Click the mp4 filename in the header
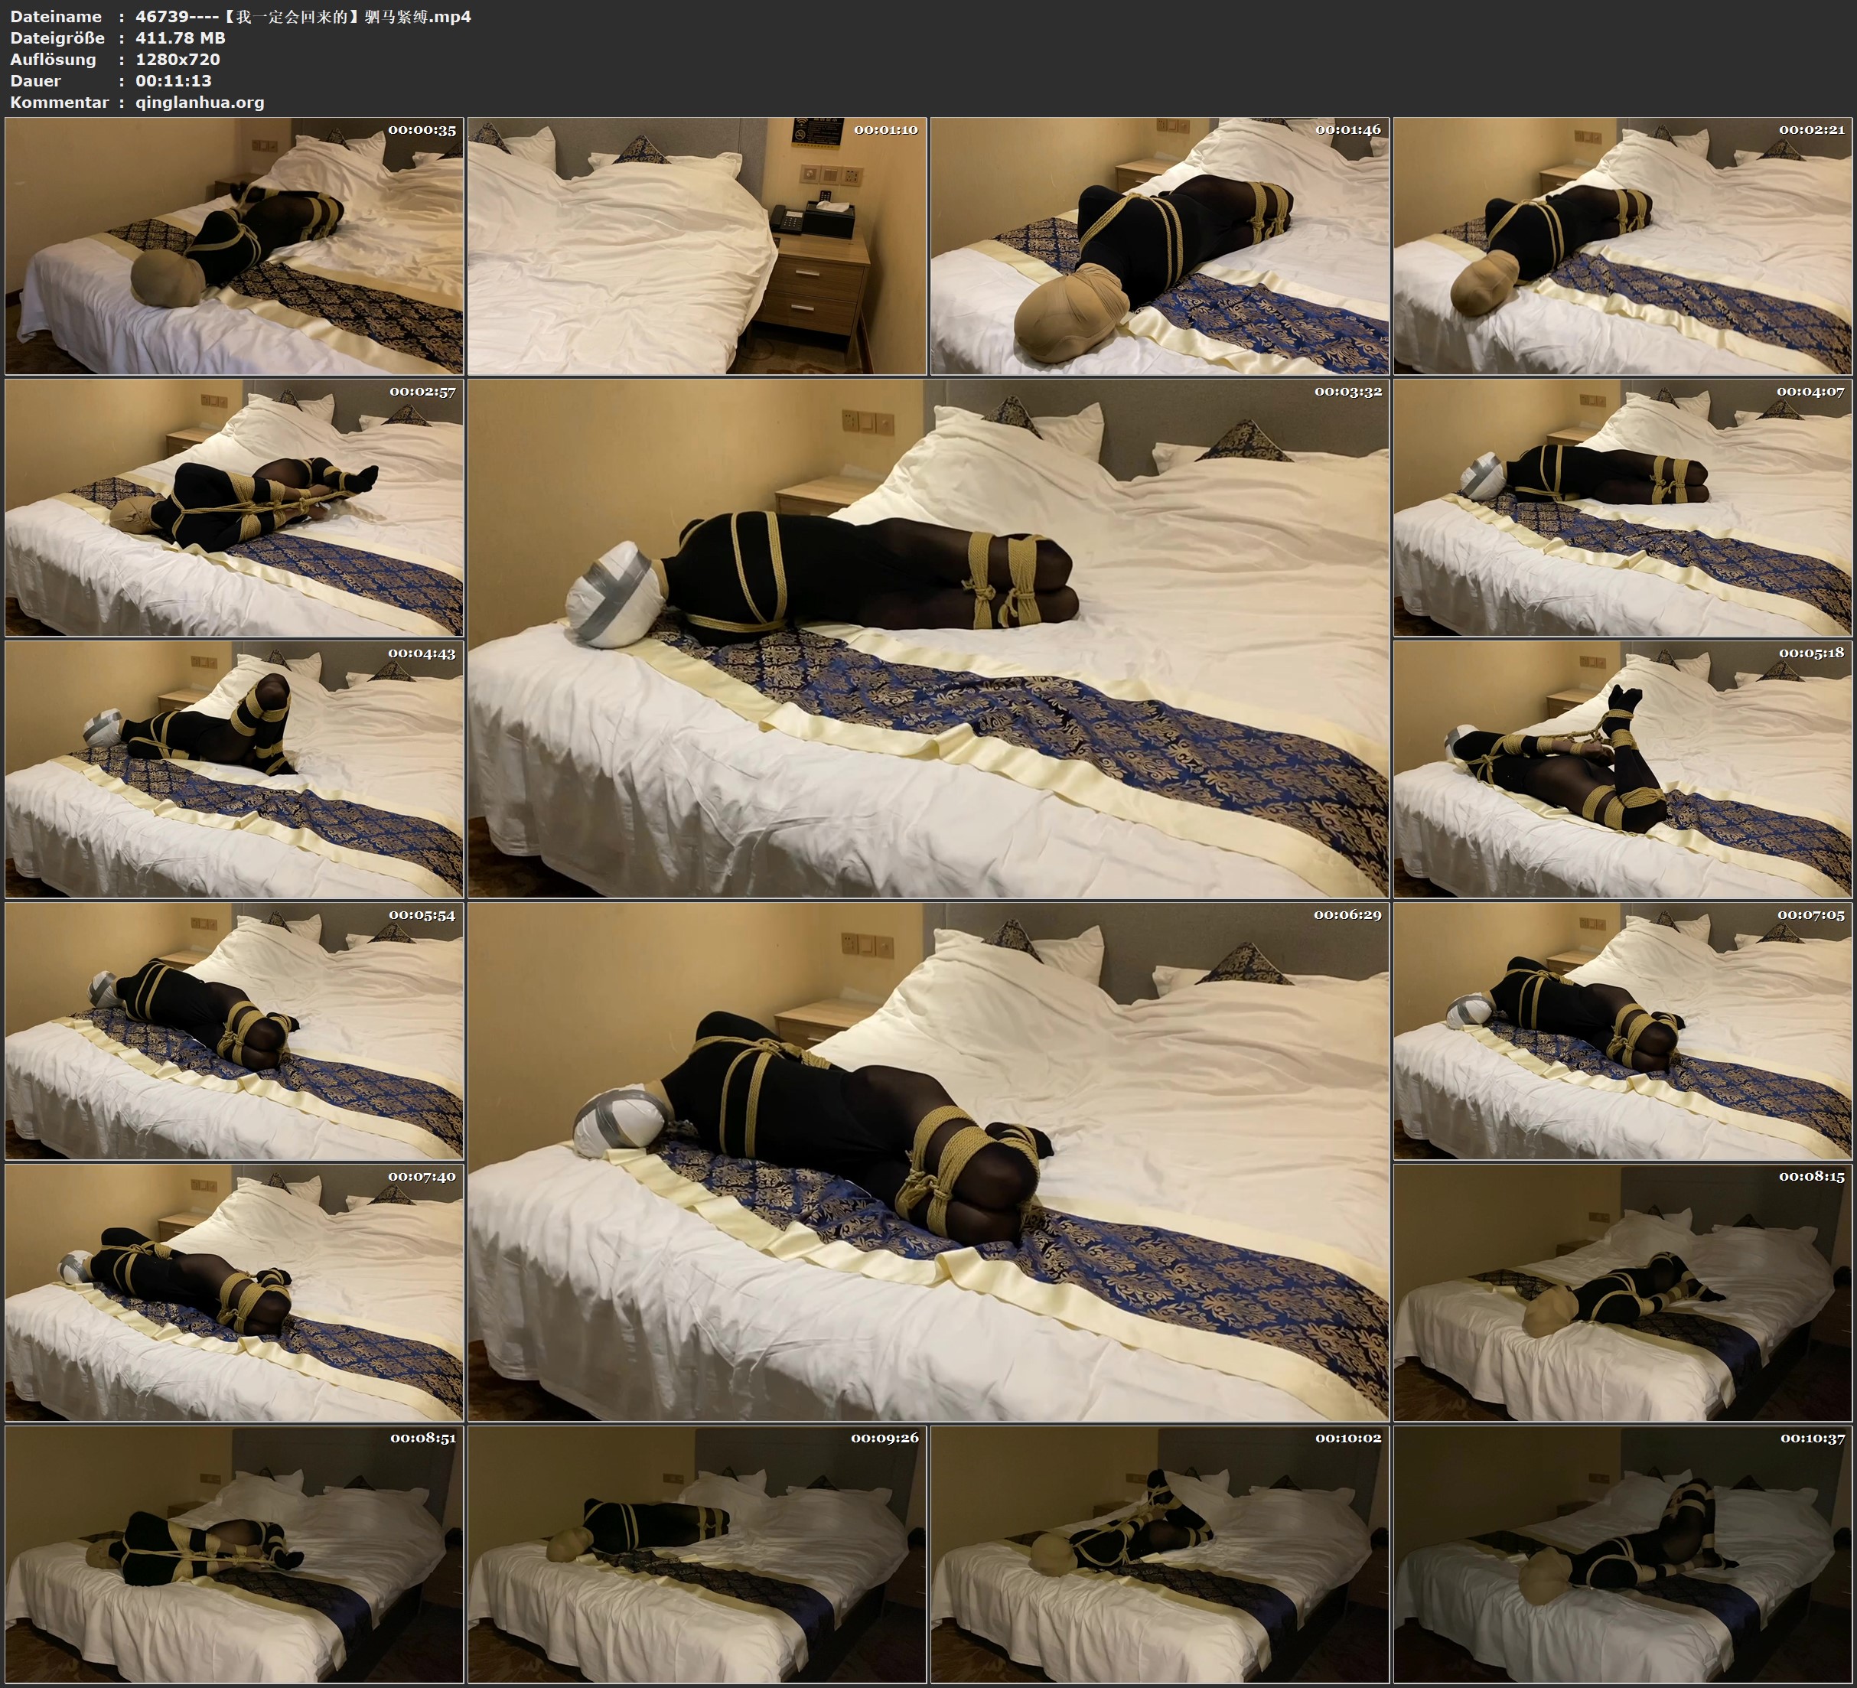Image resolution: width=1857 pixels, height=1688 pixels. [x=303, y=17]
